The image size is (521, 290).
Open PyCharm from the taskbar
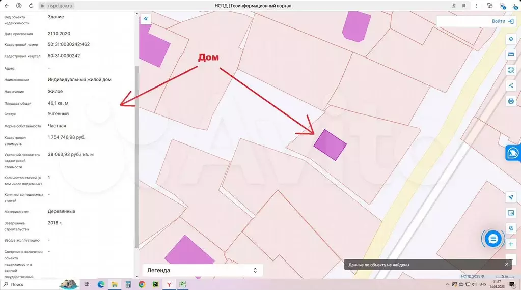[x=155, y=284]
